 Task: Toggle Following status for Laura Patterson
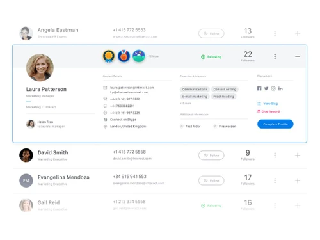[x=211, y=57]
